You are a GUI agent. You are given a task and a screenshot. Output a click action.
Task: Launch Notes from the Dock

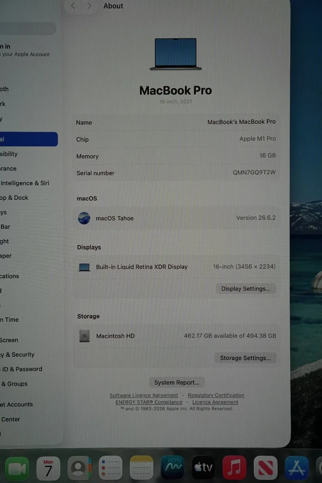click(141, 469)
